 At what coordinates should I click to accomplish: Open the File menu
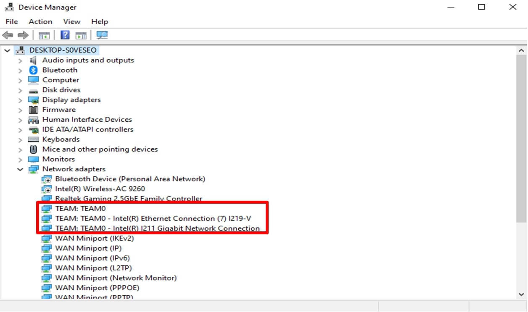click(x=11, y=21)
